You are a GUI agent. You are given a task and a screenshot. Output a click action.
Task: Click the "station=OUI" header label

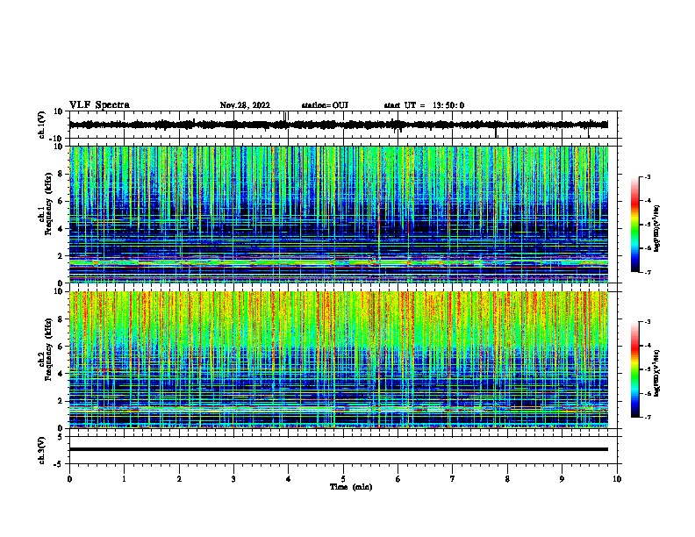pos(325,105)
